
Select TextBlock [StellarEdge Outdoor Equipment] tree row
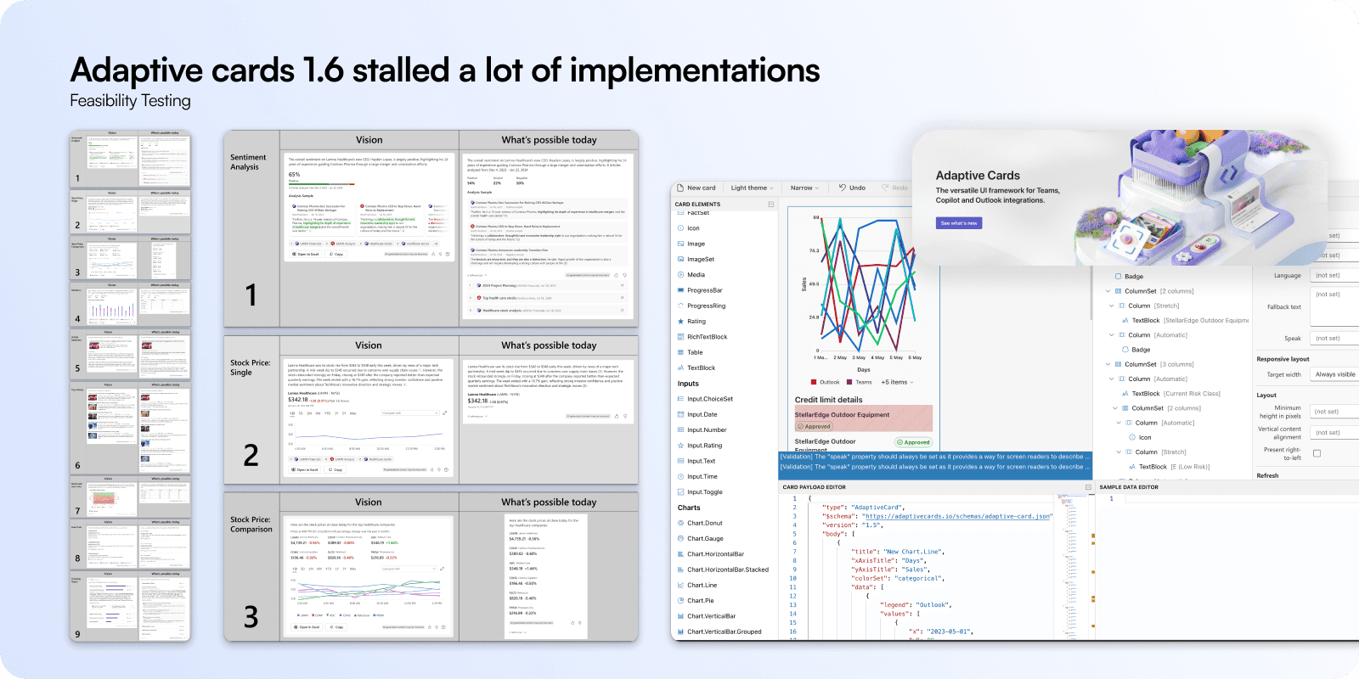tap(1186, 321)
